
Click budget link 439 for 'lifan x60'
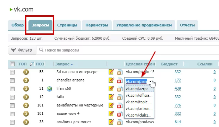pyautogui.click(x=178, y=88)
